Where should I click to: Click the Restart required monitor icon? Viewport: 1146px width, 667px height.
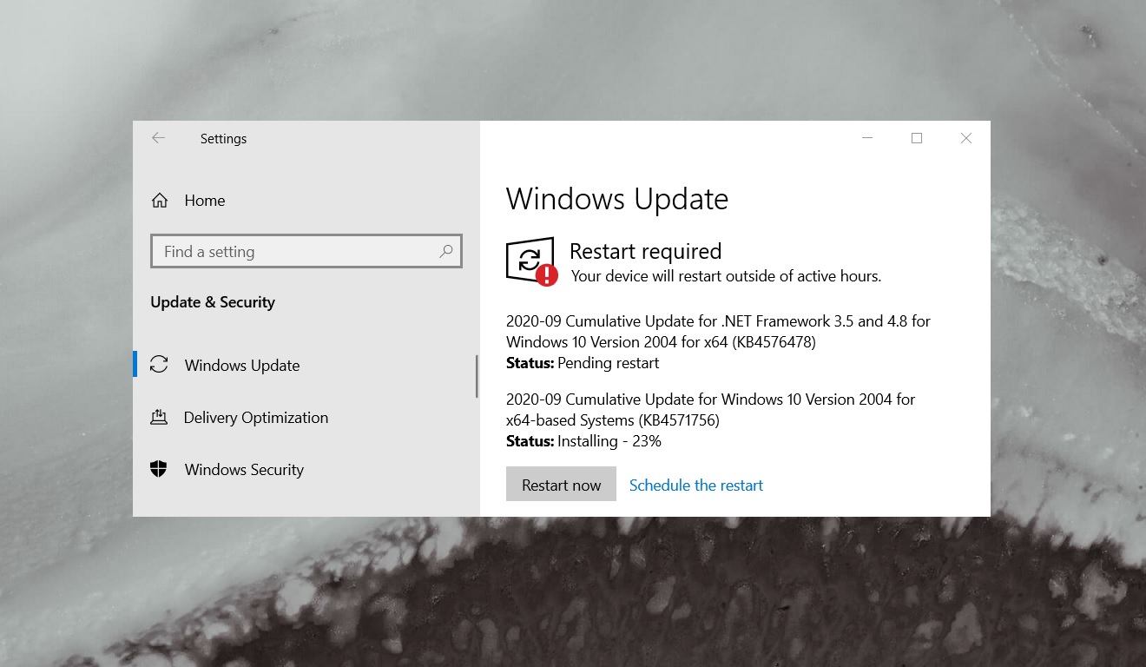click(x=529, y=259)
